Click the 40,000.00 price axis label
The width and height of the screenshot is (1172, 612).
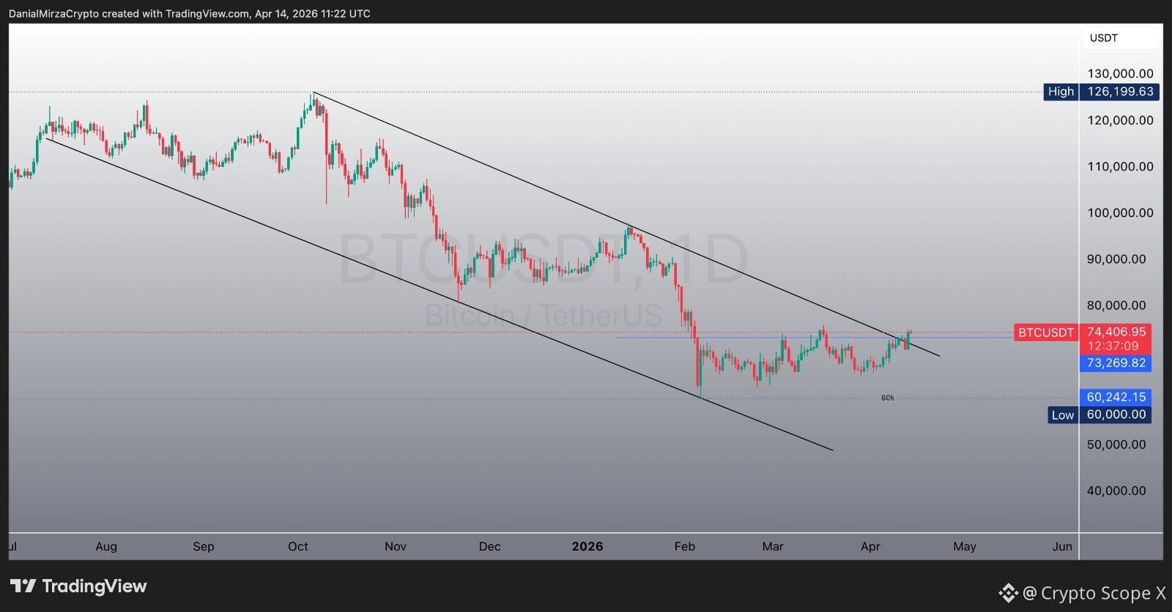click(x=1116, y=490)
